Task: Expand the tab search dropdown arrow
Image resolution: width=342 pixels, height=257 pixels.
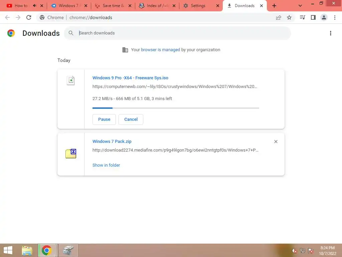Action: coord(300,6)
